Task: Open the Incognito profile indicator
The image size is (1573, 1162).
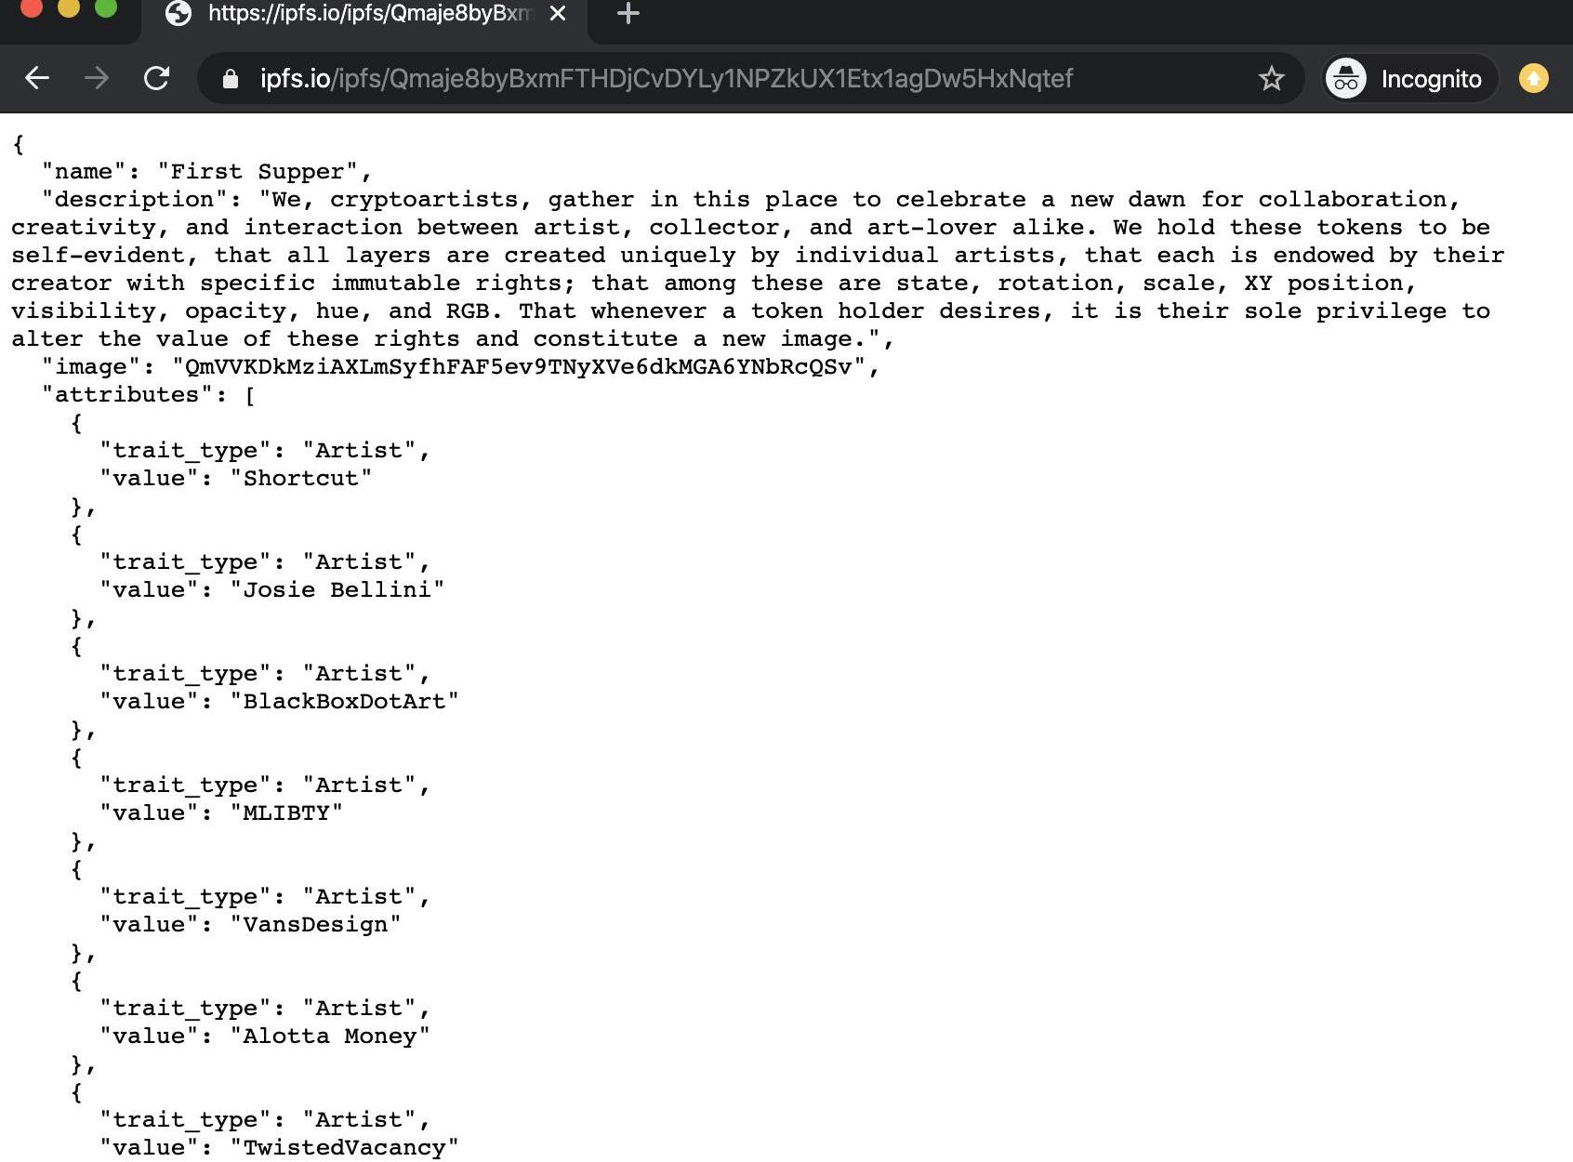Action: pyautogui.click(x=1409, y=79)
